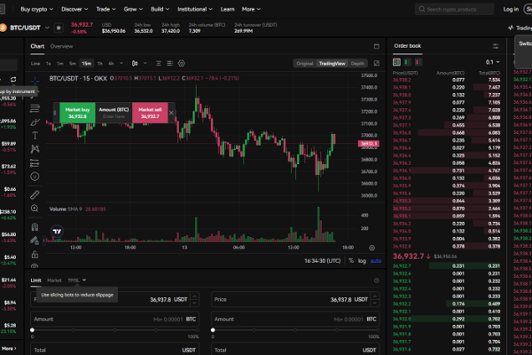Open the More menu
This screenshot has width=532, height=355.
pos(251,9)
